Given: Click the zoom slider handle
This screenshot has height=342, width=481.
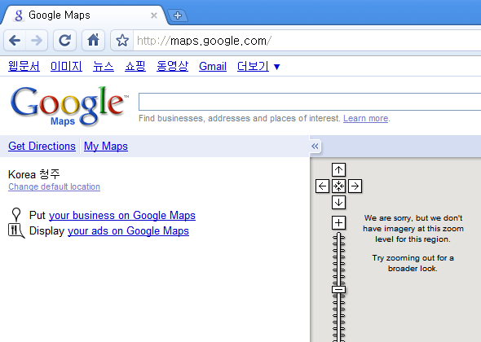Looking at the screenshot, I should (338, 289).
